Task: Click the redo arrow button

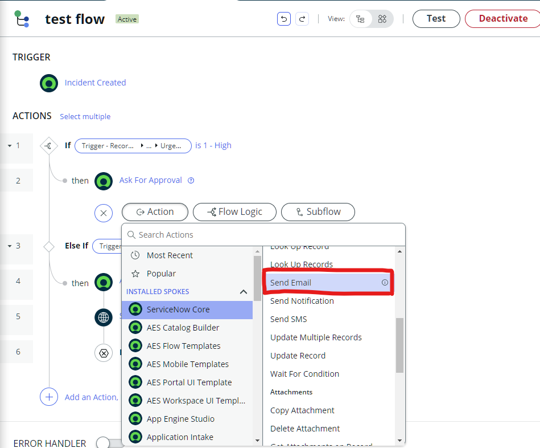Action: click(x=302, y=19)
